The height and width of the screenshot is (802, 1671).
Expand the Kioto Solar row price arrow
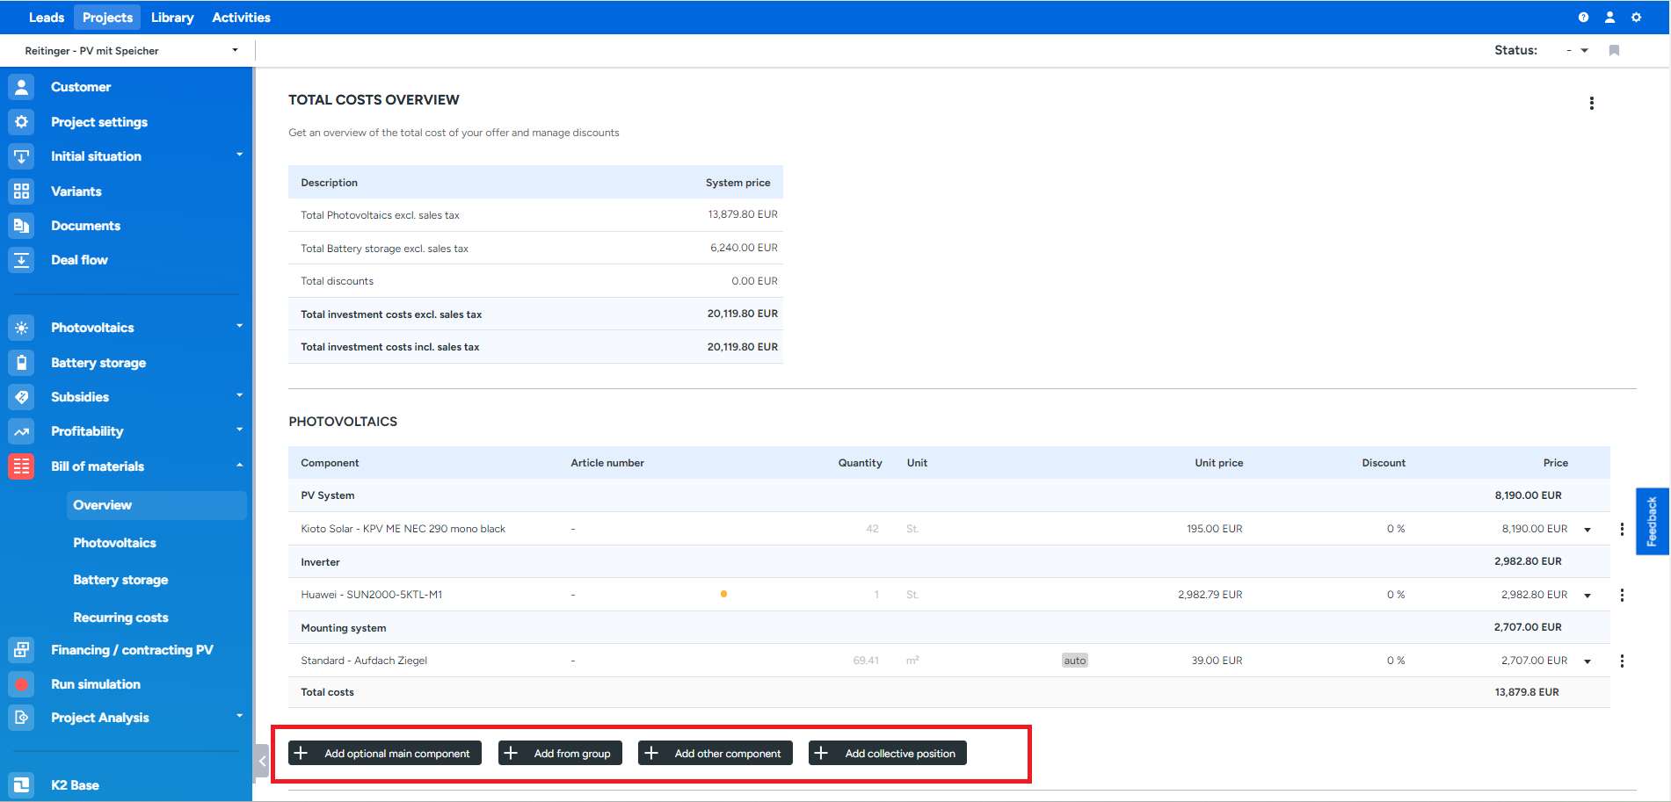(1587, 530)
